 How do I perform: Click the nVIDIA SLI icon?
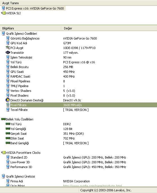[x=3, y=13]
